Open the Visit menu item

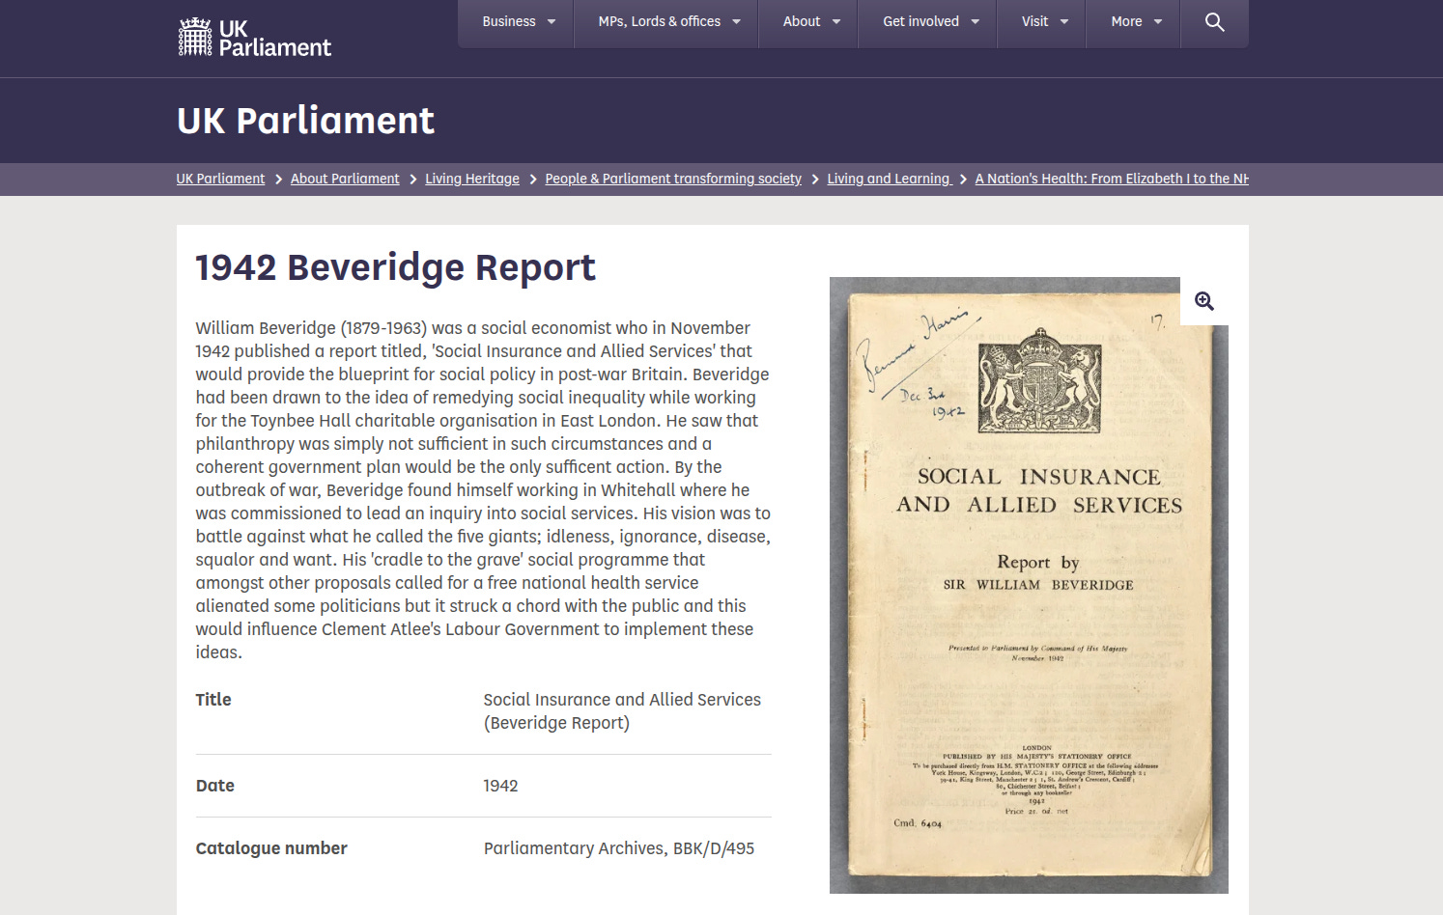[1034, 21]
